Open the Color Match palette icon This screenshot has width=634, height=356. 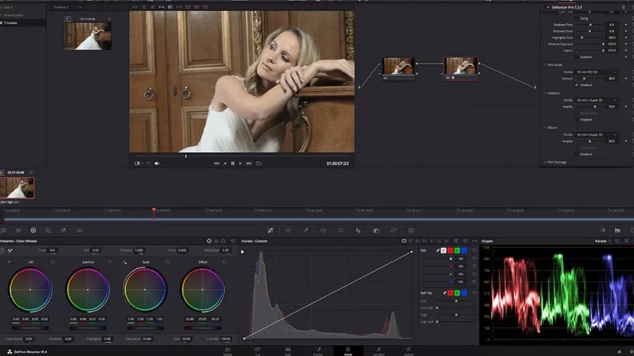18,230
